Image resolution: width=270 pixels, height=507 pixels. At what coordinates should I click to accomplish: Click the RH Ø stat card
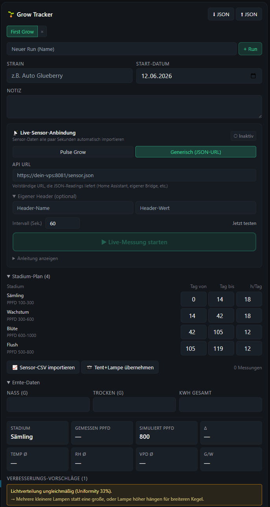tap(102, 459)
